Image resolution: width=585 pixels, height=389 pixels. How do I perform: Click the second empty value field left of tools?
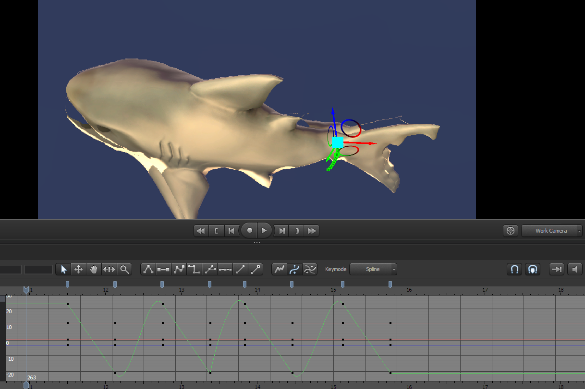(38, 270)
